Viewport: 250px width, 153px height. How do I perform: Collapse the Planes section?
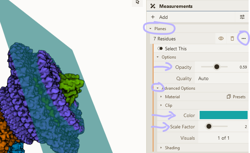150,29
